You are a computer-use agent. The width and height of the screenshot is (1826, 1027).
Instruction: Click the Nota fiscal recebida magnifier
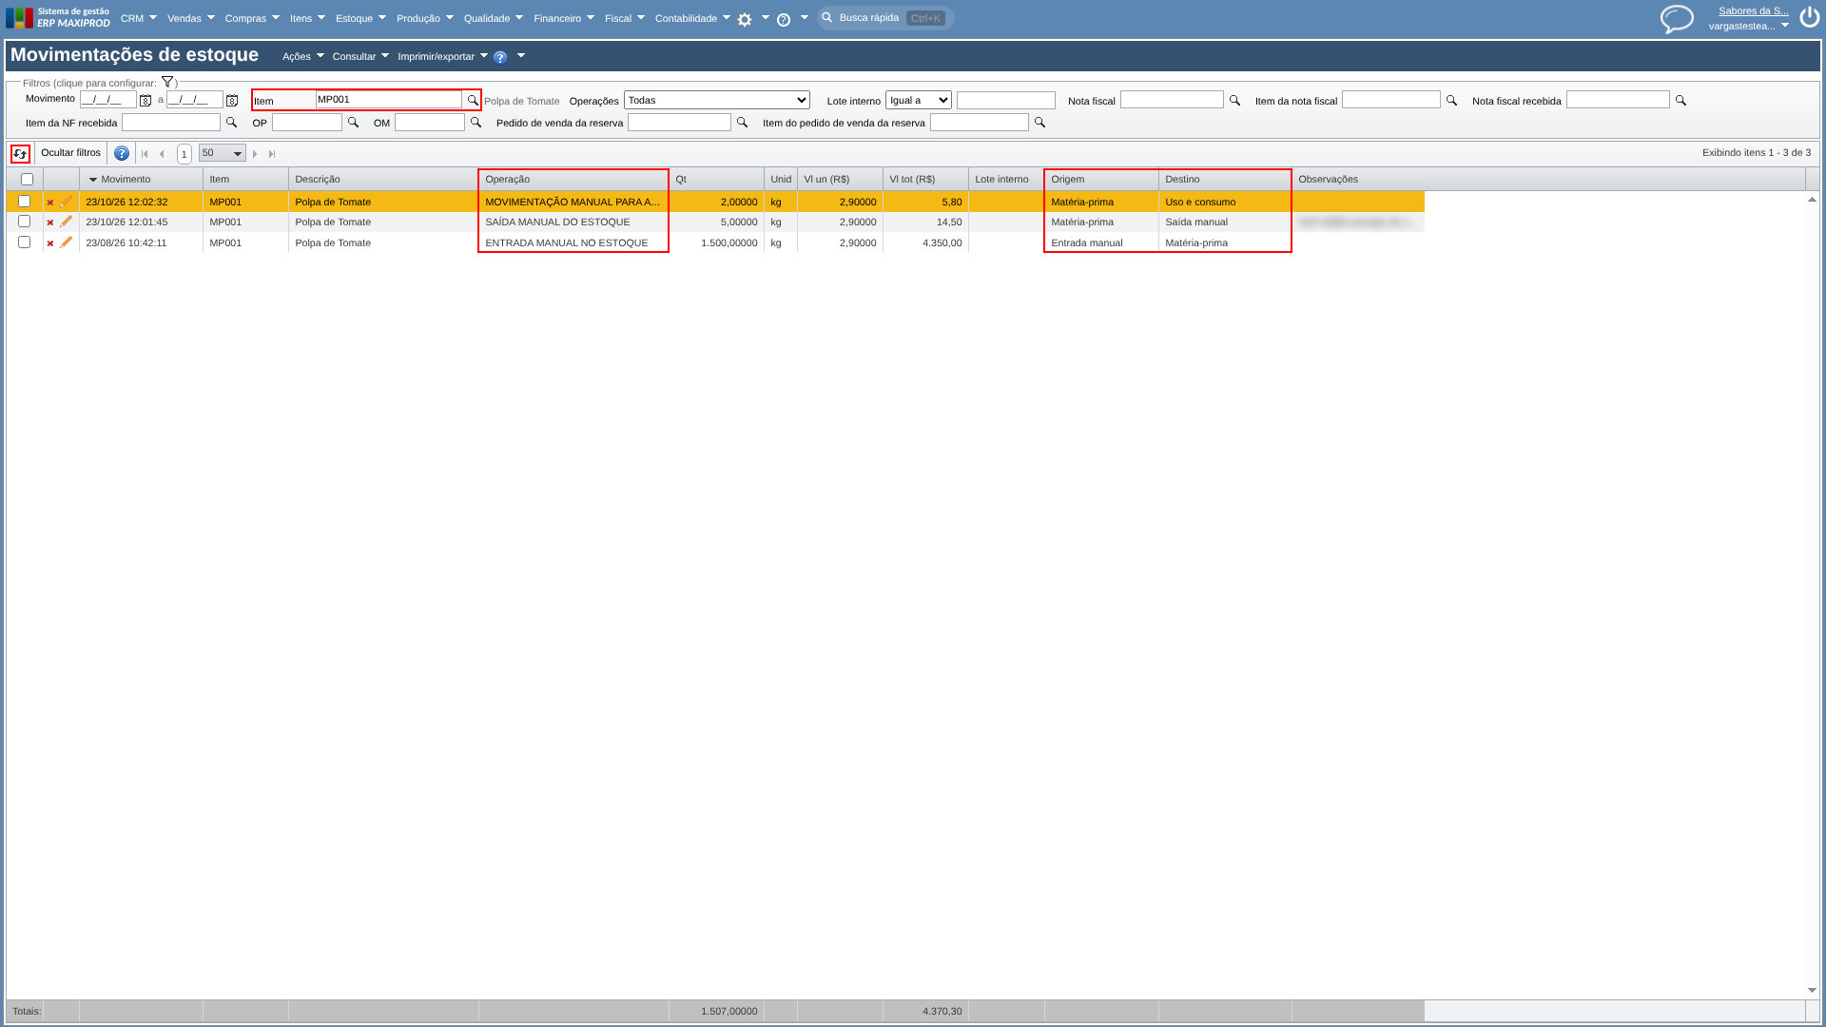1680,100
